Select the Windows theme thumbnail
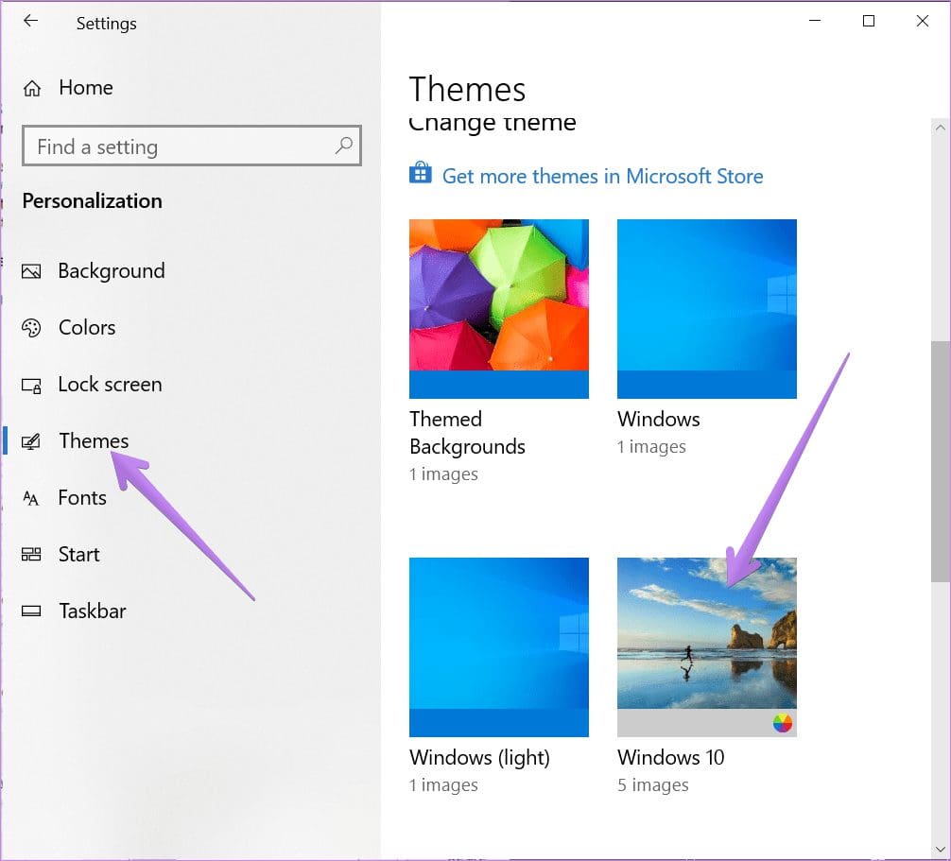951x861 pixels. coord(706,309)
